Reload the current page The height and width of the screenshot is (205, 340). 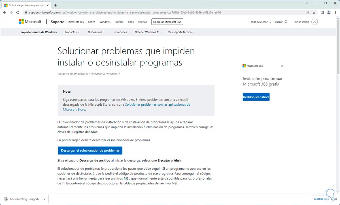pos(18,12)
